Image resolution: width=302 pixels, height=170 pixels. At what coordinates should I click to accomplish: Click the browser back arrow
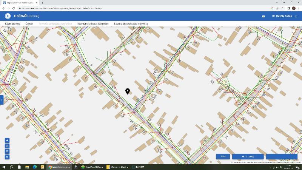click(3, 8)
